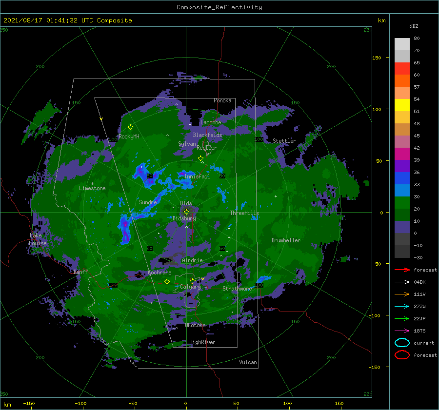
Task: Click the cyan 27ZW arrow in legend
Action: [402, 307]
